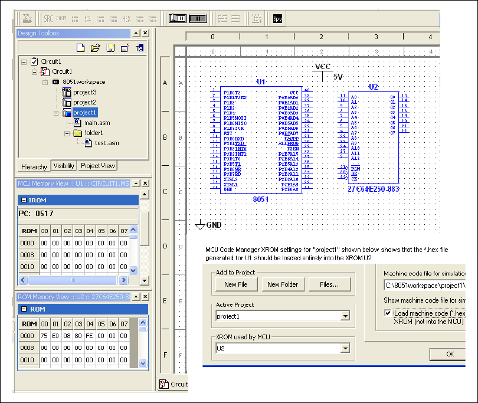Click the SRC source view toolbar icon

pyautogui.click(x=48, y=19)
